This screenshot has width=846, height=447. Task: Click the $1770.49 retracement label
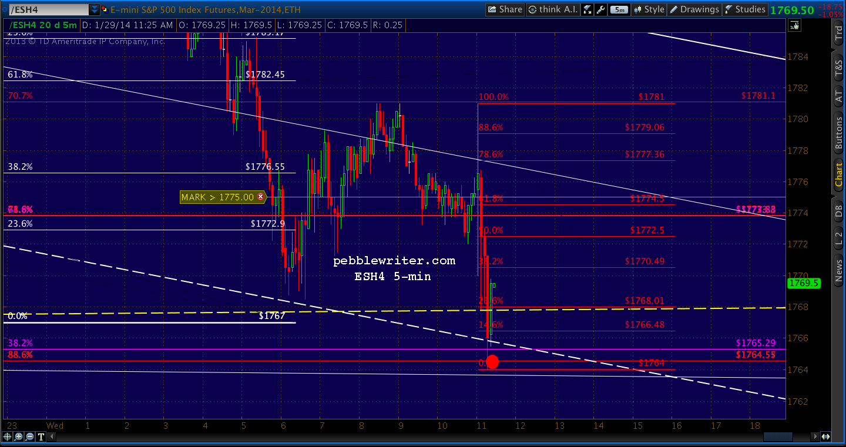[x=645, y=261]
